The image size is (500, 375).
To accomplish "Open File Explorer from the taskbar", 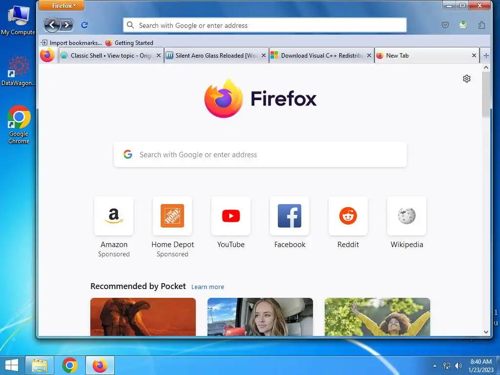I will click(x=39, y=365).
